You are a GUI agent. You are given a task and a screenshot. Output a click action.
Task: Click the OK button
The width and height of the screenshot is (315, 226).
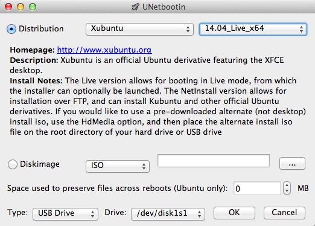click(x=234, y=213)
